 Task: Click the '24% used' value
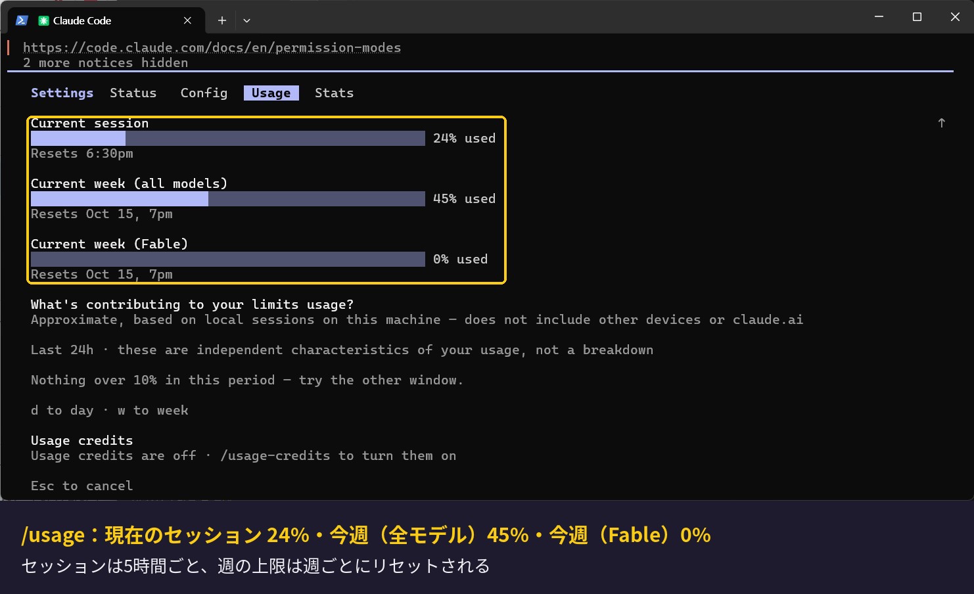tap(464, 138)
